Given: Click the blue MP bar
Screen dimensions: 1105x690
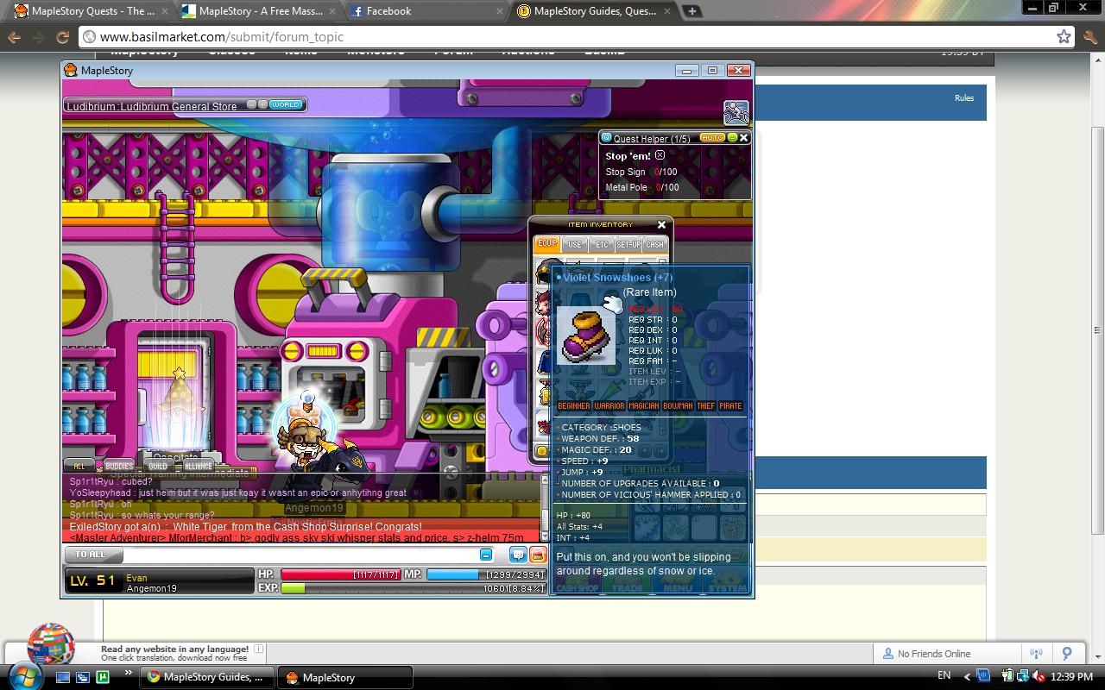Looking at the screenshot, I should [486, 574].
